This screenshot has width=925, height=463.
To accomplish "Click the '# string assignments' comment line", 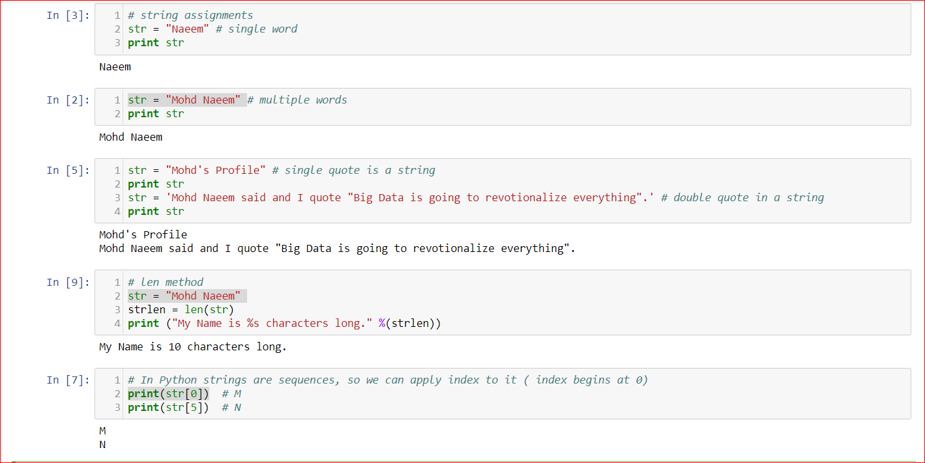I will pos(190,15).
